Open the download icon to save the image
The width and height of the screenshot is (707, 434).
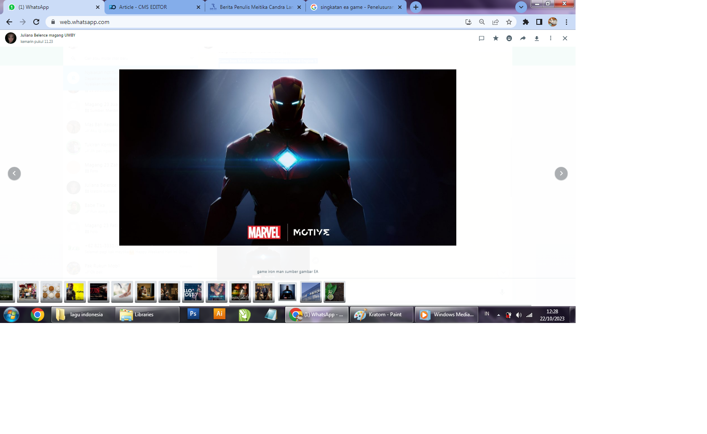coord(536,38)
